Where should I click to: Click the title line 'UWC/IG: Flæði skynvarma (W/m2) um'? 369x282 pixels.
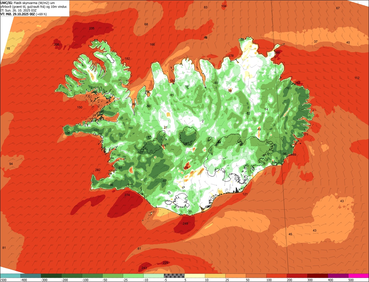(x=27, y=3)
